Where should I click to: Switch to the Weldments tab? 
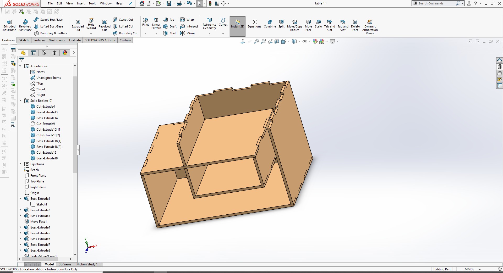click(57, 40)
